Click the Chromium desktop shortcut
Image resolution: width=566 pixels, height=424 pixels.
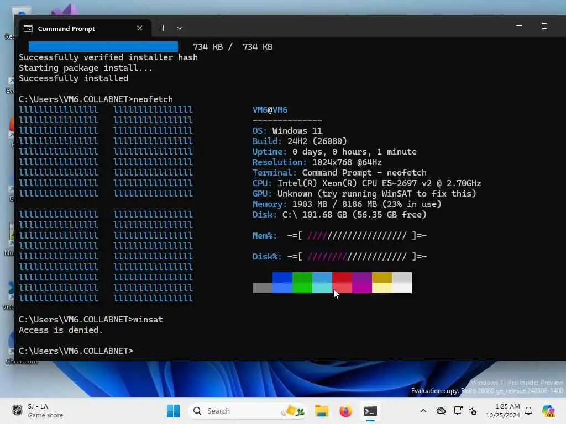coord(22,348)
